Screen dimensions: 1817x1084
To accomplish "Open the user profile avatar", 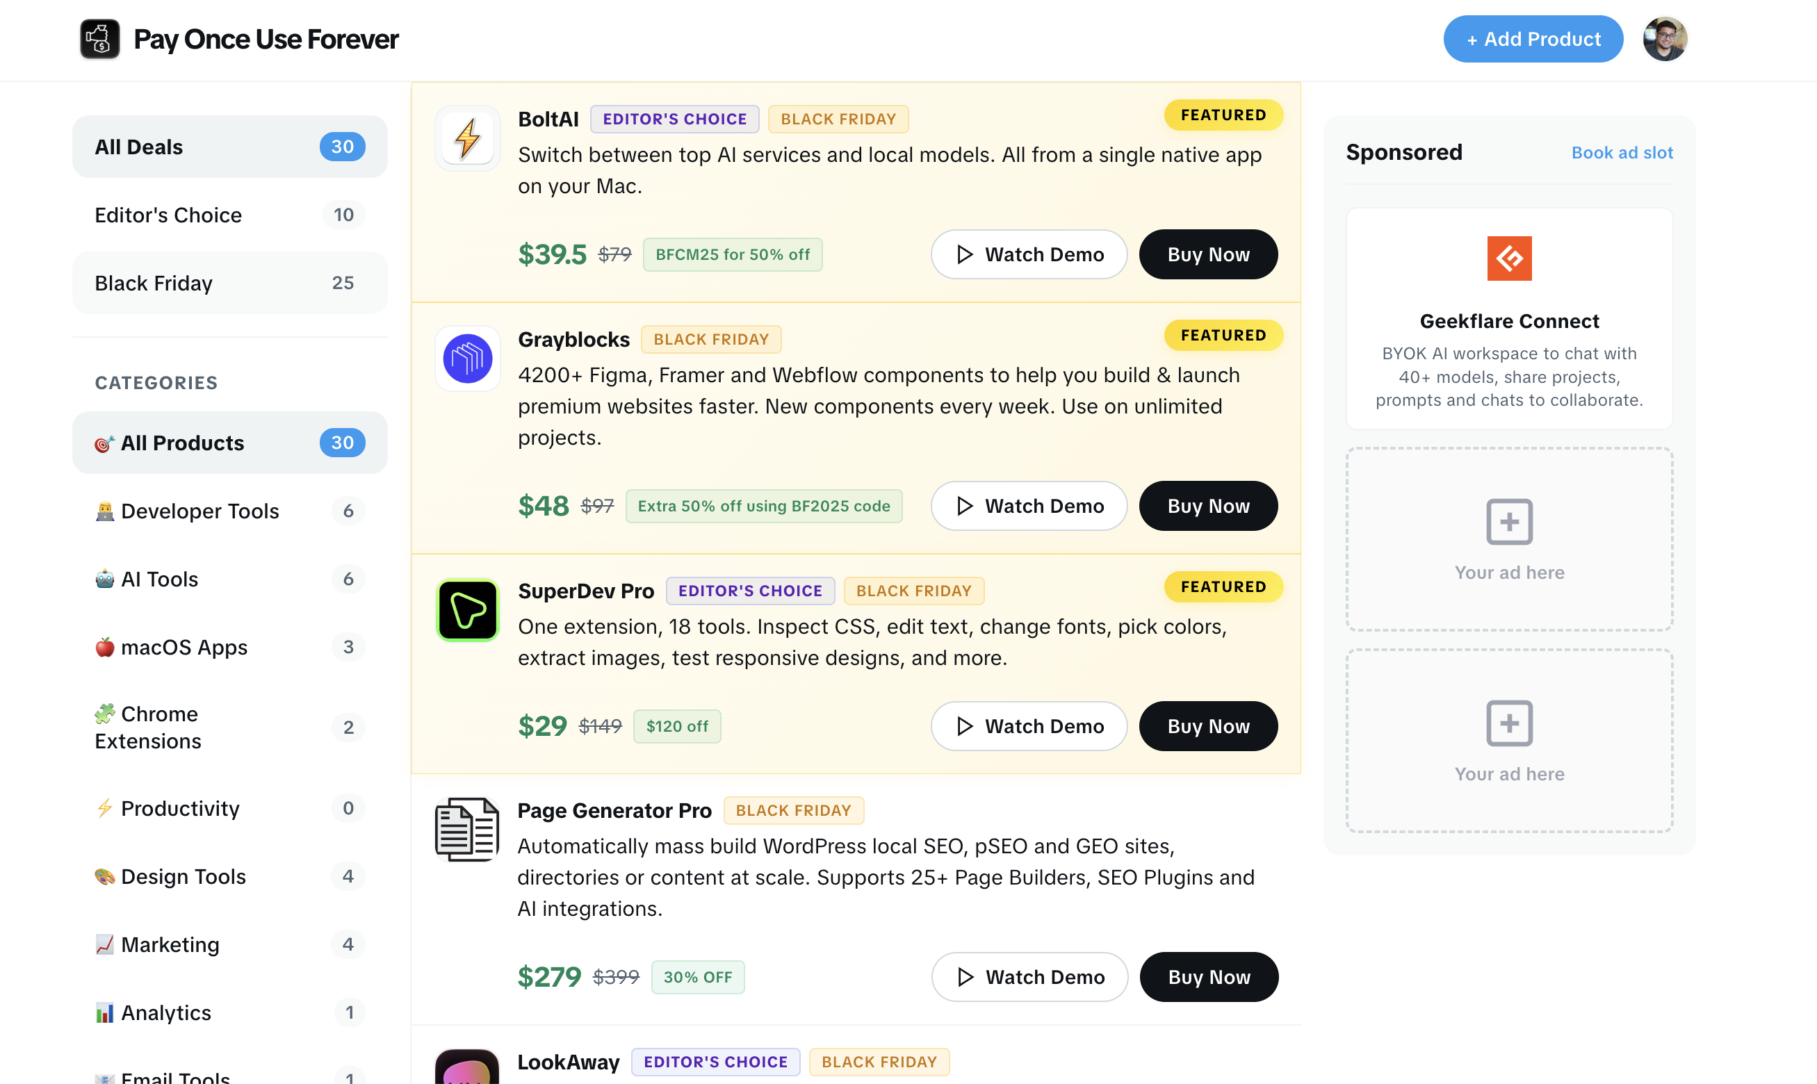I will point(1664,39).
